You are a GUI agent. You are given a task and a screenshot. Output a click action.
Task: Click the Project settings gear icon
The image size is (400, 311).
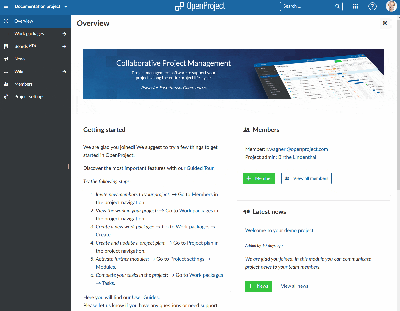(x=6, y=97)
